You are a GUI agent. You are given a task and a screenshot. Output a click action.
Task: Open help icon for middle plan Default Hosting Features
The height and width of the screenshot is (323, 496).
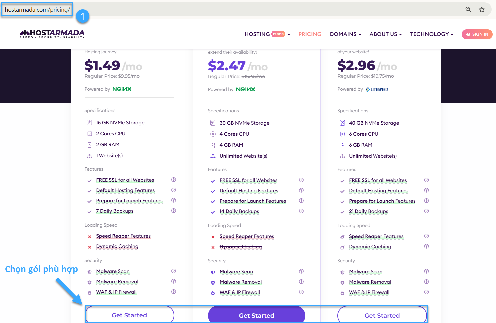coord(301,190)
